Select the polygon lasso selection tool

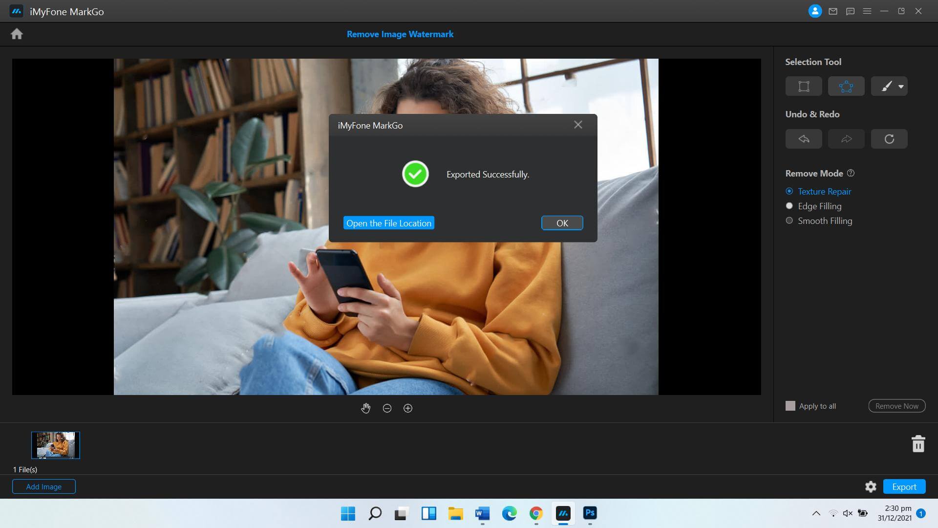coord(846,87)
